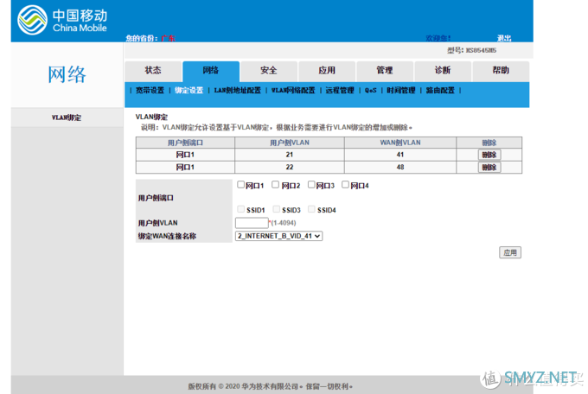Viewport: 588px width, 394px height.
Task: Check the SSID3 checkbox
Action: 277,209
